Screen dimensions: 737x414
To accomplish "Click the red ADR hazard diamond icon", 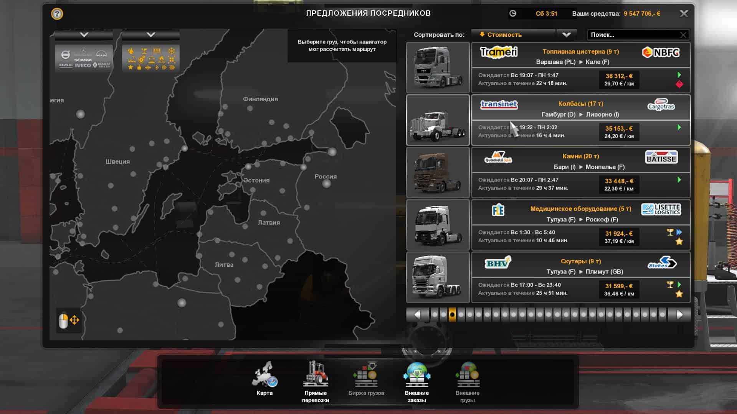I will pos(679,84).
